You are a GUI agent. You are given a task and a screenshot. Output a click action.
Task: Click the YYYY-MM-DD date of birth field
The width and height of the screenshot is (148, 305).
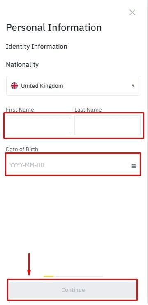[73, 165]
